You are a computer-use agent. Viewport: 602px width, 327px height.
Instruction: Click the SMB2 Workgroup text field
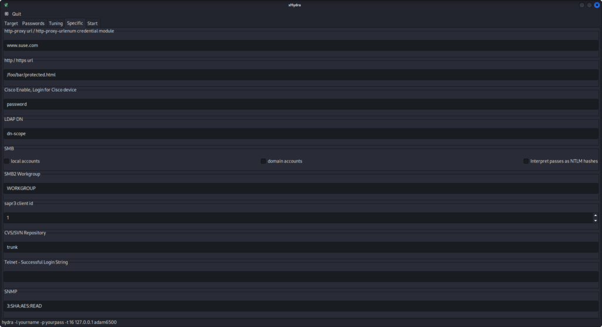[300, 188]
